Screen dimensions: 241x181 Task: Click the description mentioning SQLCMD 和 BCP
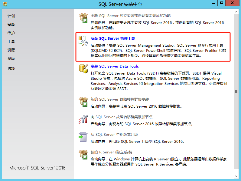pos(158,51)
